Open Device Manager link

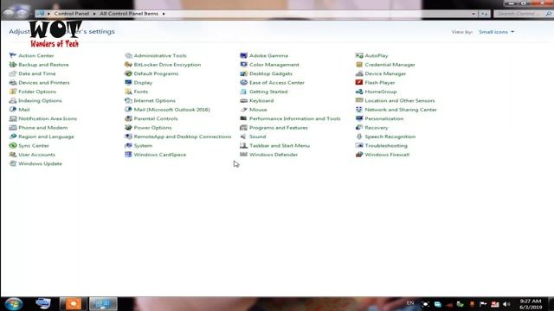tap(385, 73)
